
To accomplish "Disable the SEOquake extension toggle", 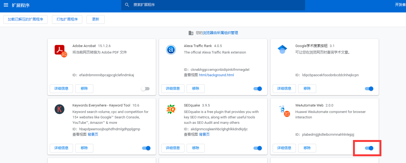I will click(258, 148).
